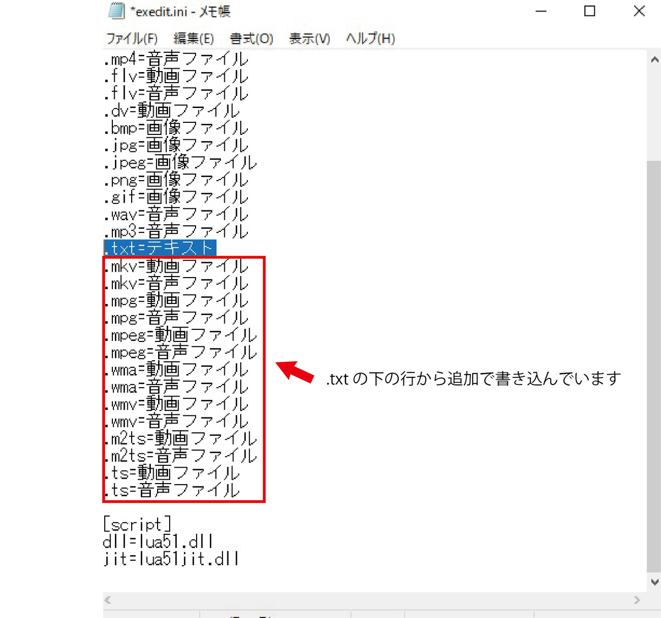Click the vertical scrollbar thumb
Image resolution: width=661 pixels, height=618 pixels.
click(654, 367)
